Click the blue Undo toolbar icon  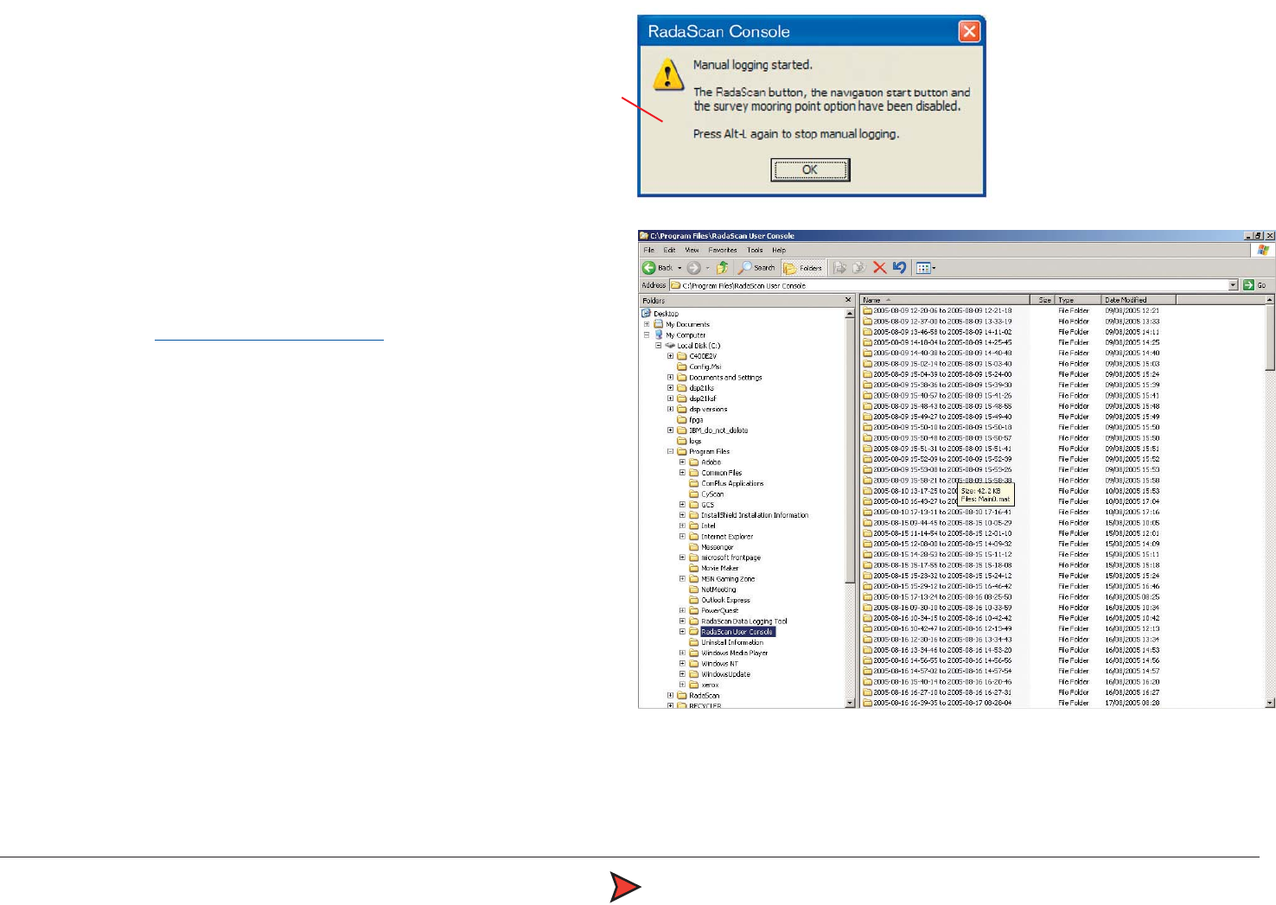pyautogui.click(x=899, y=268)
